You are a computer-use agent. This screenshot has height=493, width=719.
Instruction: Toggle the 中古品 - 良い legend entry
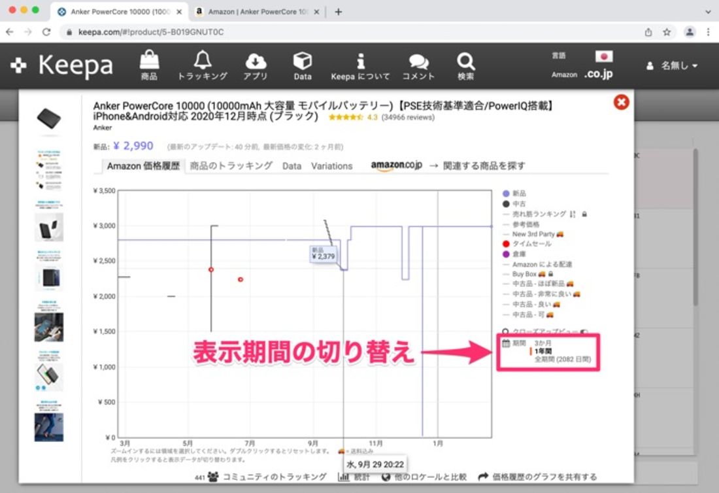(x=531, y=304)
